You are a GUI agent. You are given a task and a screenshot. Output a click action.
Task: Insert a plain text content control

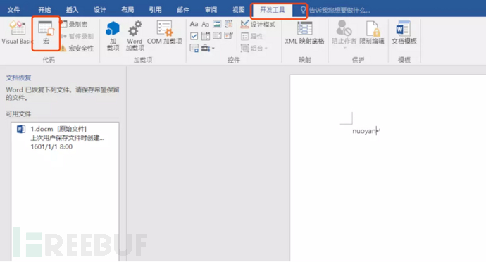coord(205,24)
